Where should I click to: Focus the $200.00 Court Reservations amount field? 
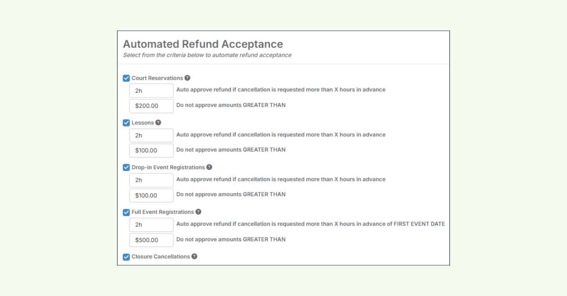pyautogui.click(x=151, y=106)
